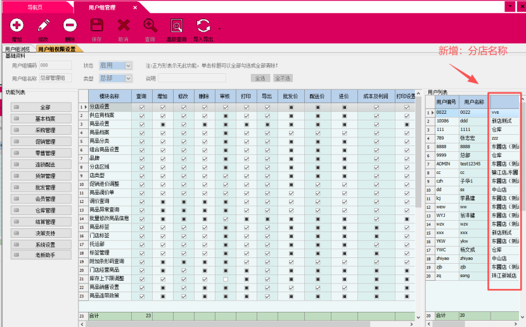Click the 导入导出 import/export icon
526x327 pixels.
[203, 25]
